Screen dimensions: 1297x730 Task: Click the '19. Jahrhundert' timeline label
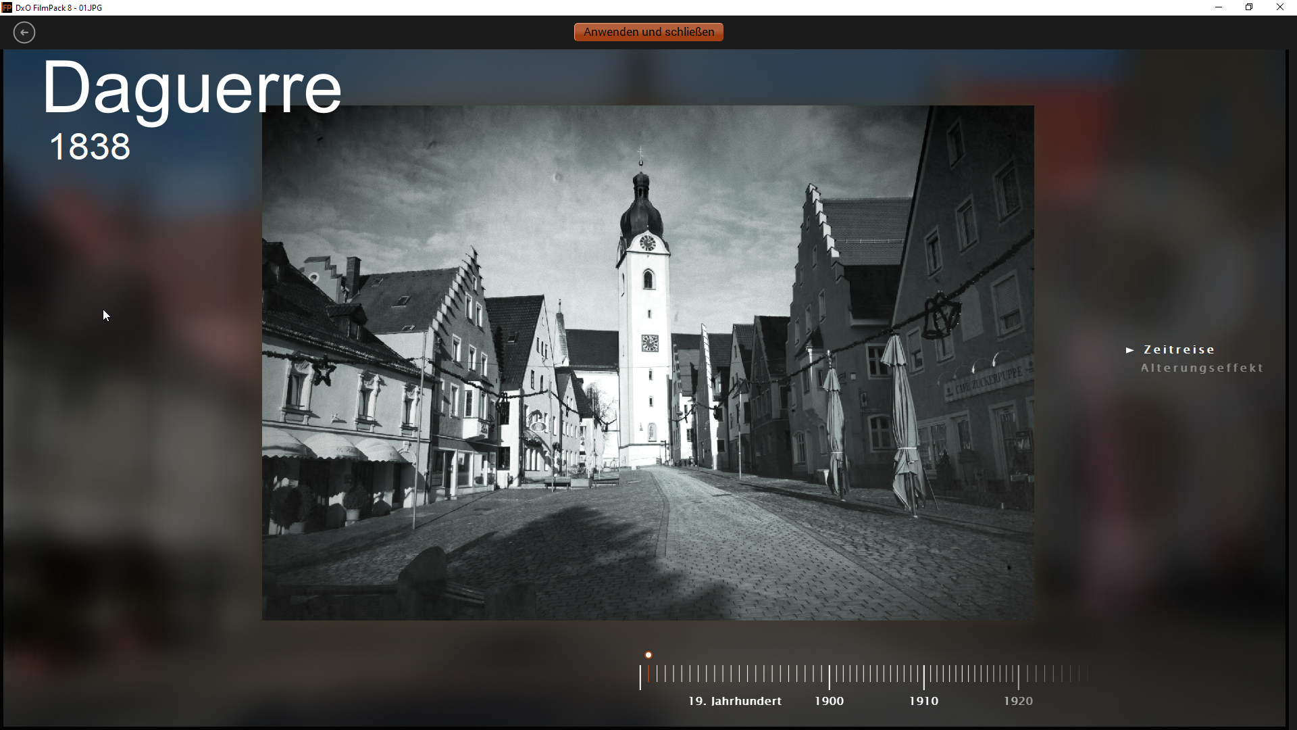pos(735,701)
